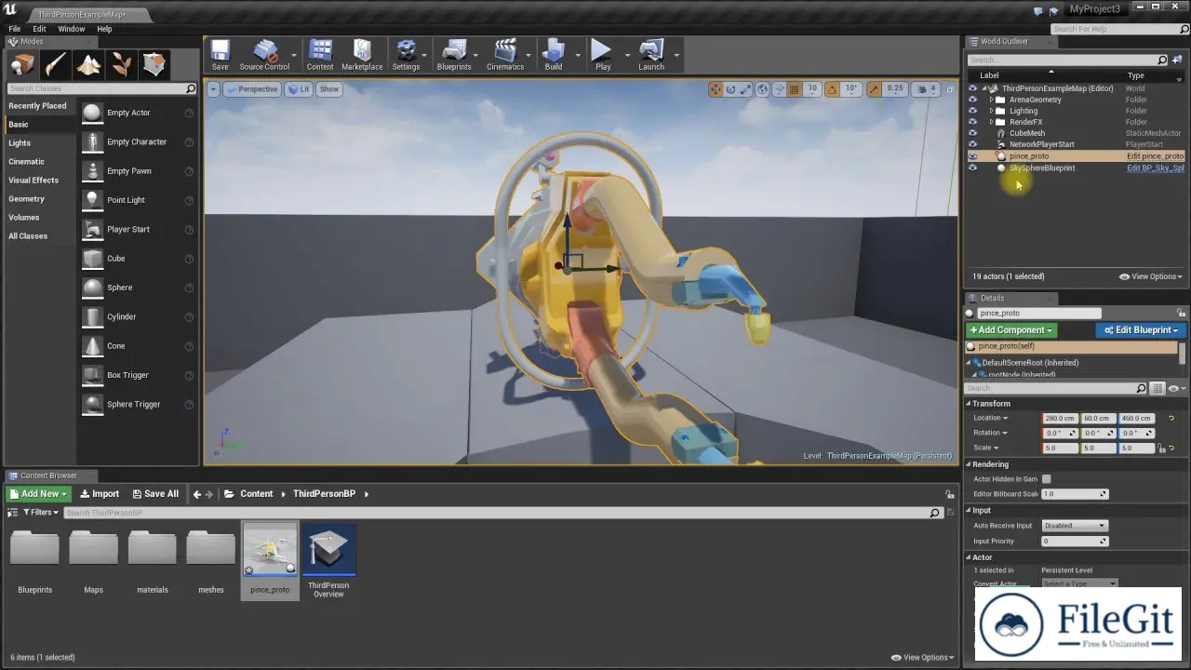The width and height of the screenshot is (1191, 670).
Task: Toggle visibility of SkySphereBlueprint
Action: (973, 168)
